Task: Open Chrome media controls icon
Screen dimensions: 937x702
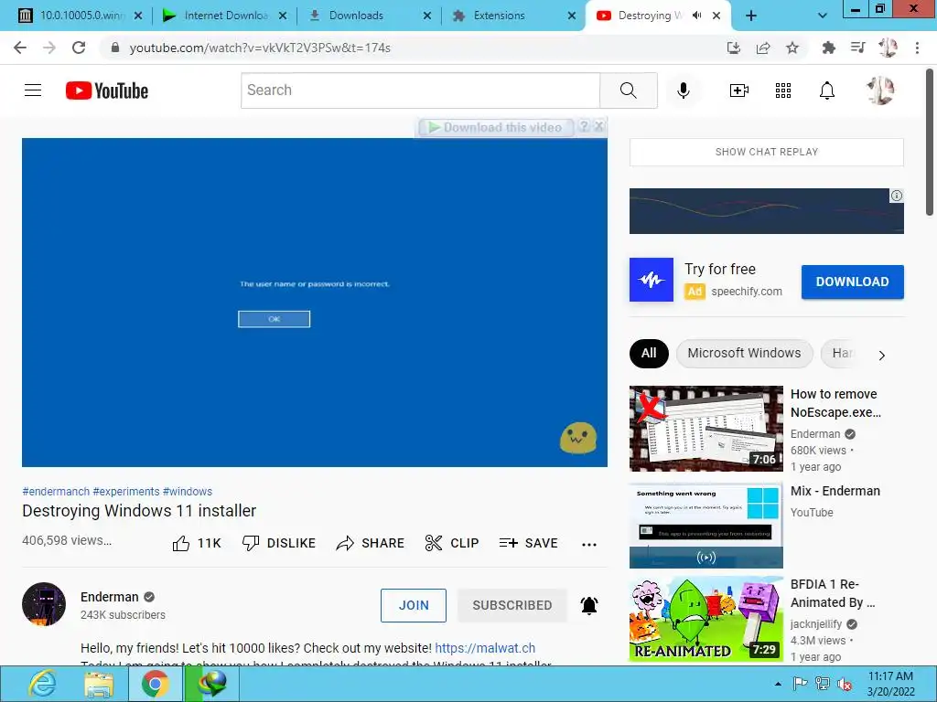Action: 857,48
